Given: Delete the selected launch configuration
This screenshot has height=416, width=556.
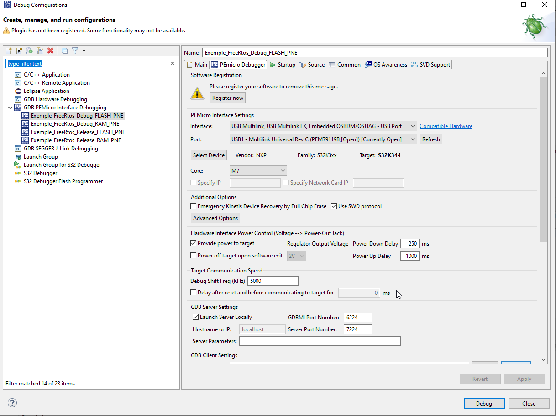Looking at the screenshot, I should 49,51.
